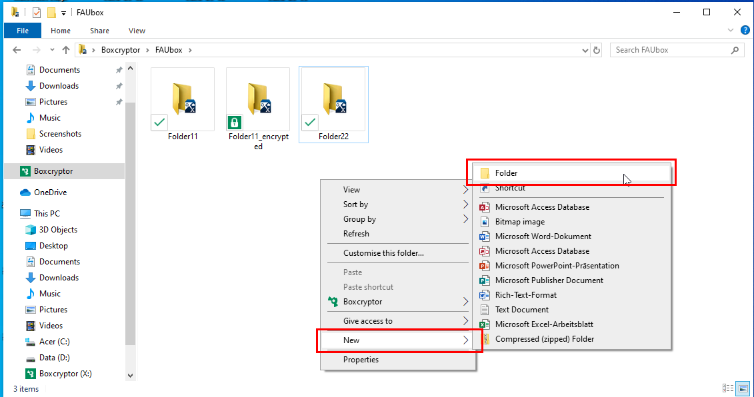Viewport: 754px width, 397px height.
Task: Open the File ribbon tab
Action: tap(23, 31)
